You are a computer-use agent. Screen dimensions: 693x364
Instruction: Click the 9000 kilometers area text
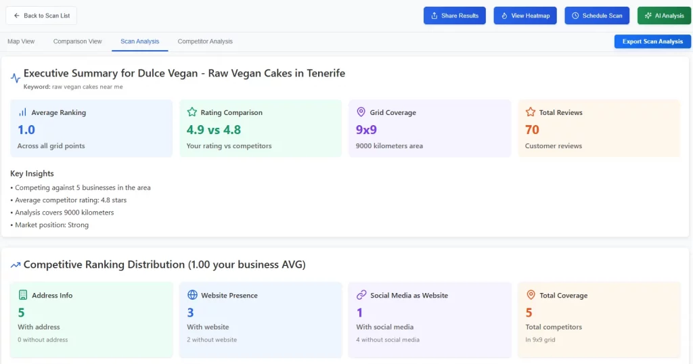point(389,145)
